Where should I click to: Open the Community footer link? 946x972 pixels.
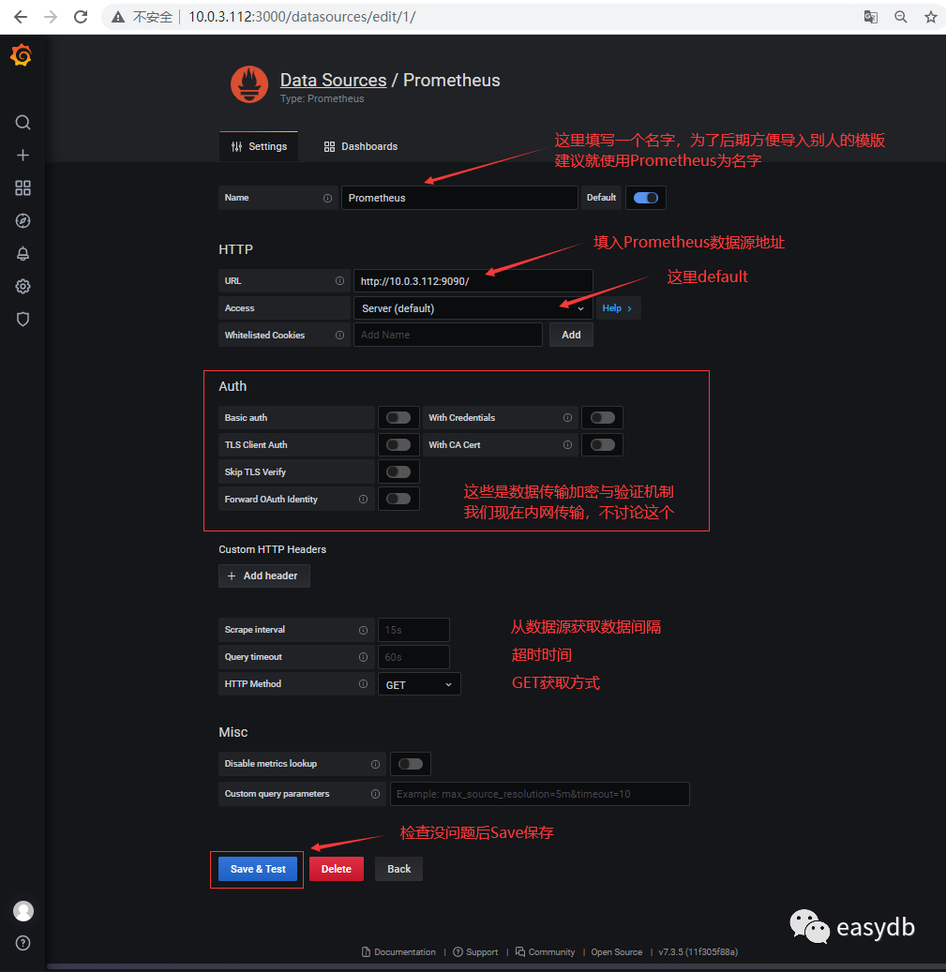546,952
